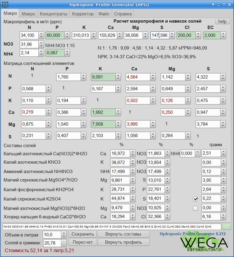Switch to the Микро tab
The width and height of the screenshot is (234, 257).
pos(28,14)
